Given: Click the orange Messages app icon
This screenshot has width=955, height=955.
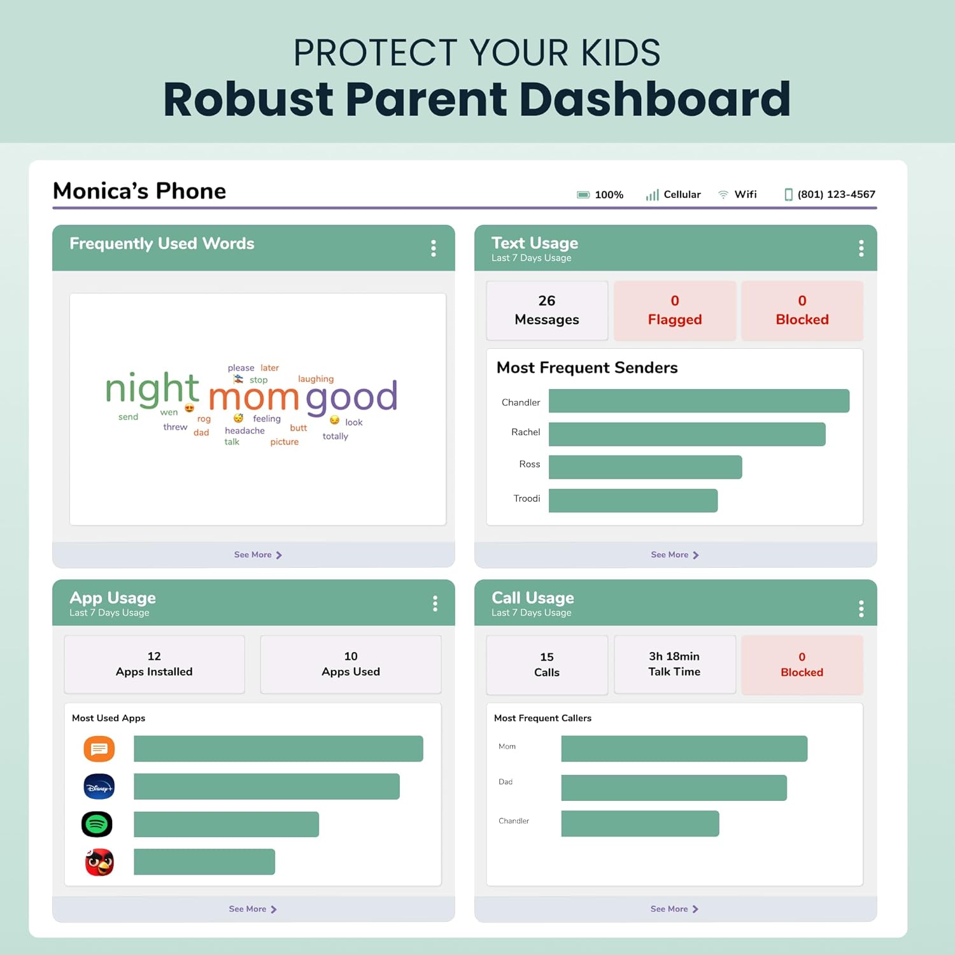Looking at the screenshot, I should click(x=99, y=749).
